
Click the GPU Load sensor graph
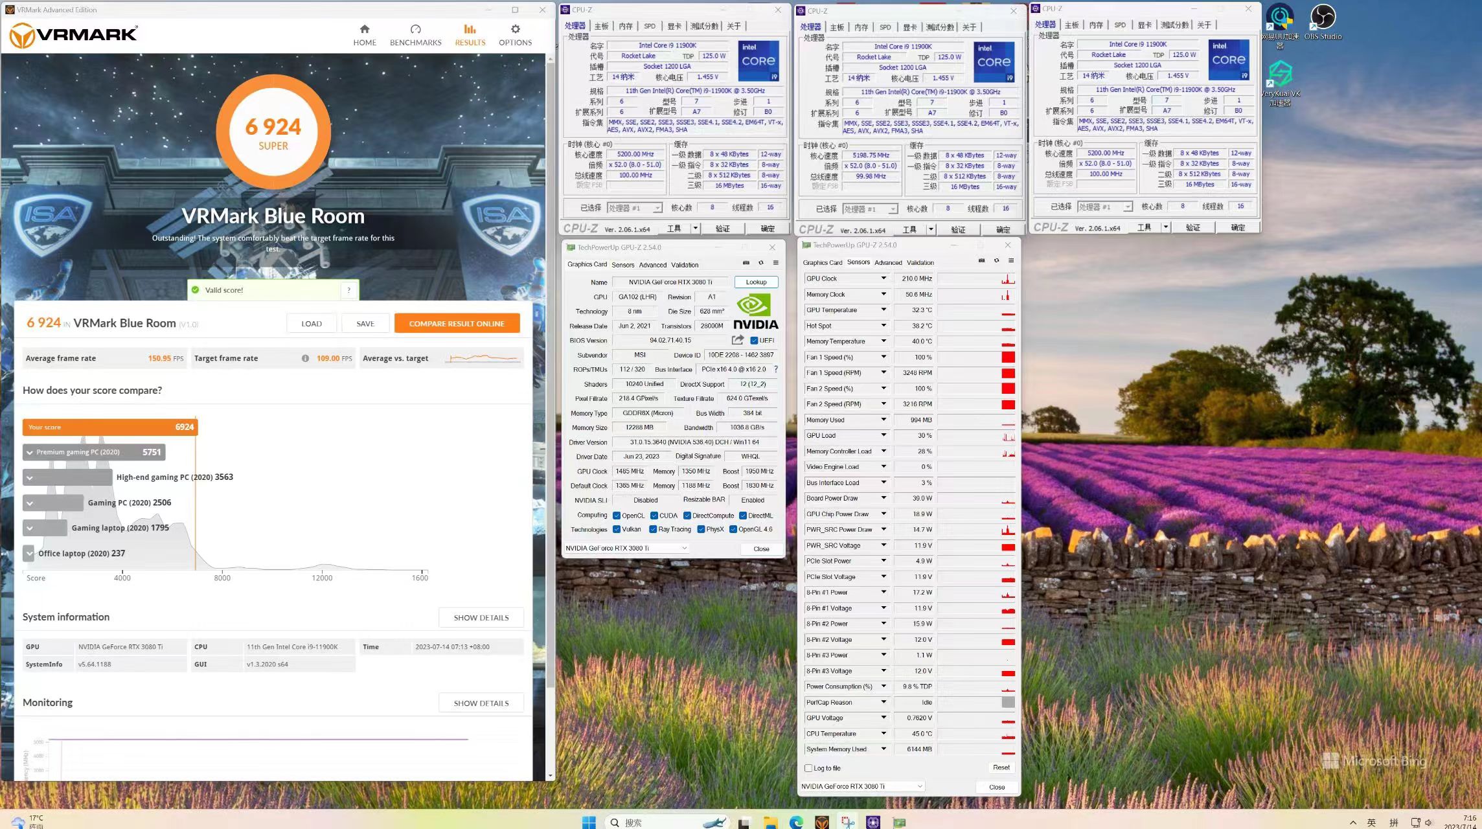pos(976,436)
